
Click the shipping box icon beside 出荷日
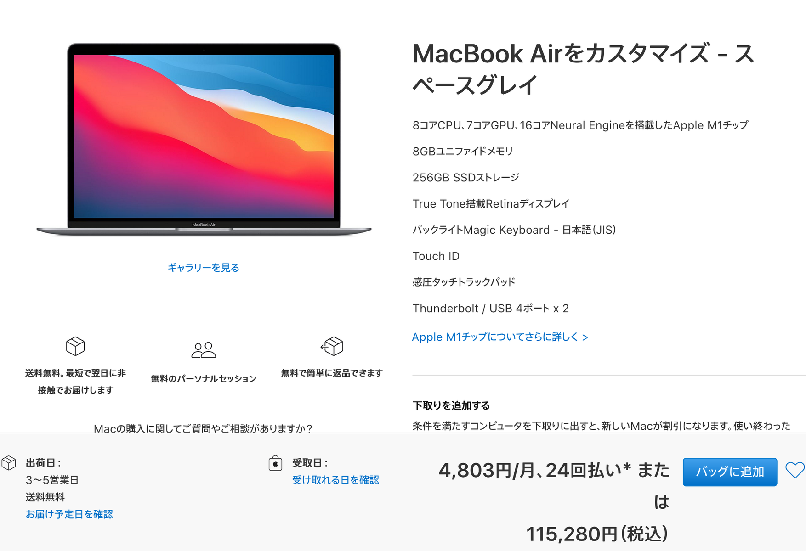(9, 463)
